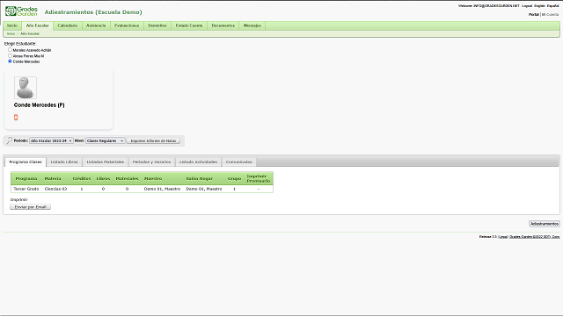
Task: Click the Enviar por Email button
Action: click(x=30, y=207)
